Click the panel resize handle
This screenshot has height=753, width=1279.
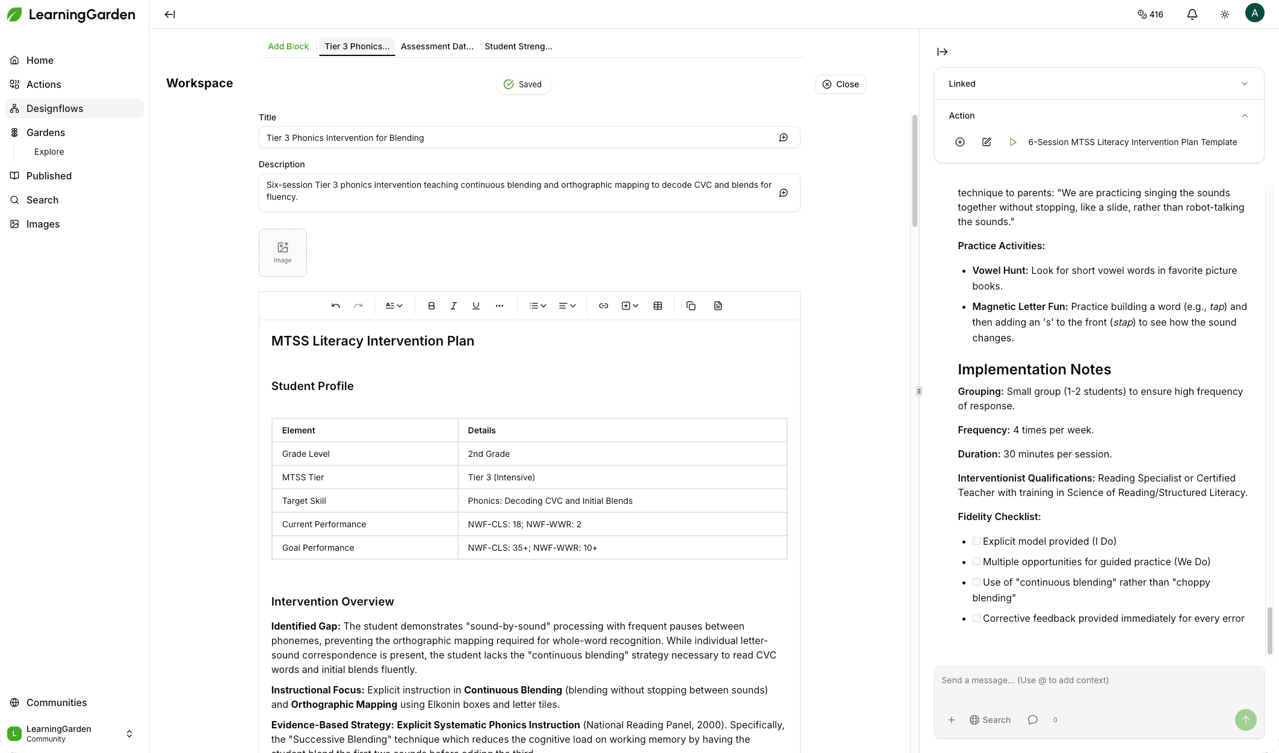[x=919, y=391]
